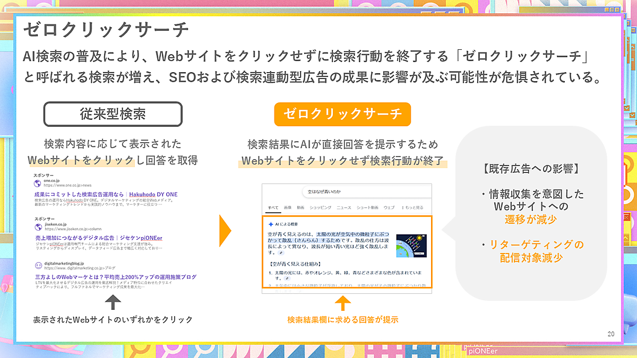Image resolution: width=637 pixels, height=358 pixels.
Task: Open the ジセケンpiONEer sponsored result link
Action: click(98, 238)
